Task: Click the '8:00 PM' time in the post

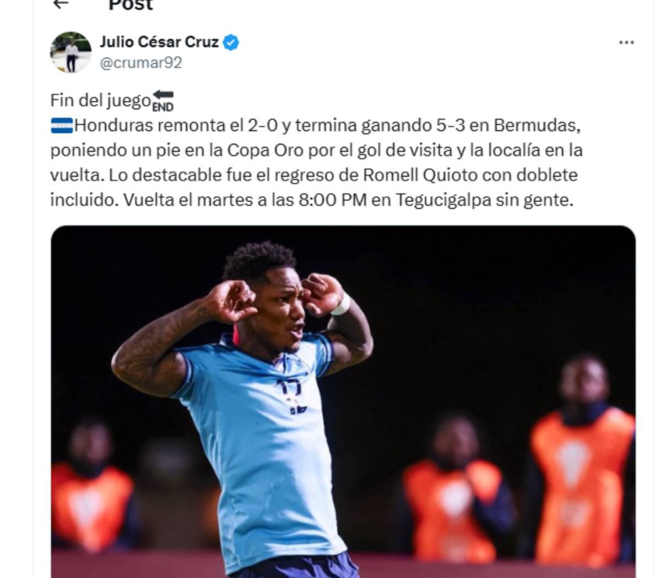Action: coord(333,200)
